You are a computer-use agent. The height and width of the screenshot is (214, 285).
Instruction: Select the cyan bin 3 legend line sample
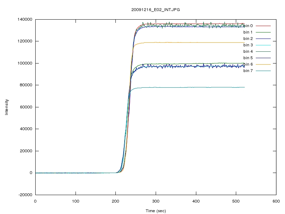263,45
